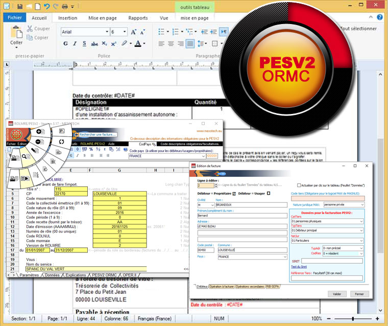Screen dimensions: 388x326
Task: Open the Civilité dropdown
Action: click(x=212, y=205)
